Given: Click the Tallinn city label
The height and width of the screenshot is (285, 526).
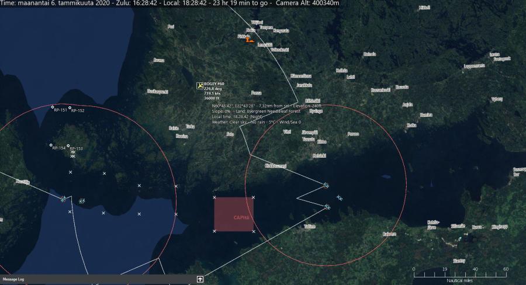Looking at the screenshot, I should point(309,225).
